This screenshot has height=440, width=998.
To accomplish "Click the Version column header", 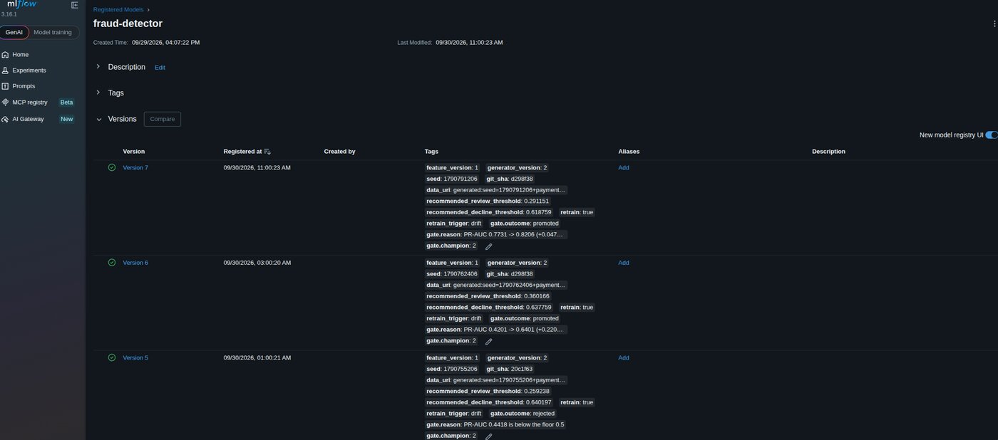I will click(x=133, y=152).
